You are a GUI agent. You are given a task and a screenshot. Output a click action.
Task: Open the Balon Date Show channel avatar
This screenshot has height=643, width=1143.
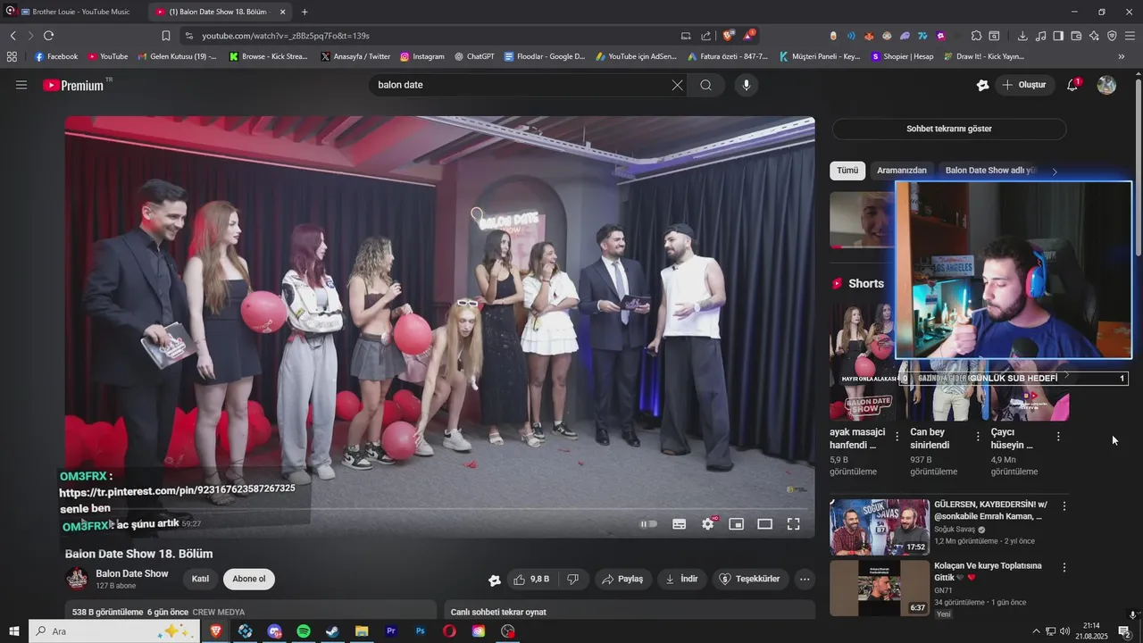77,579
